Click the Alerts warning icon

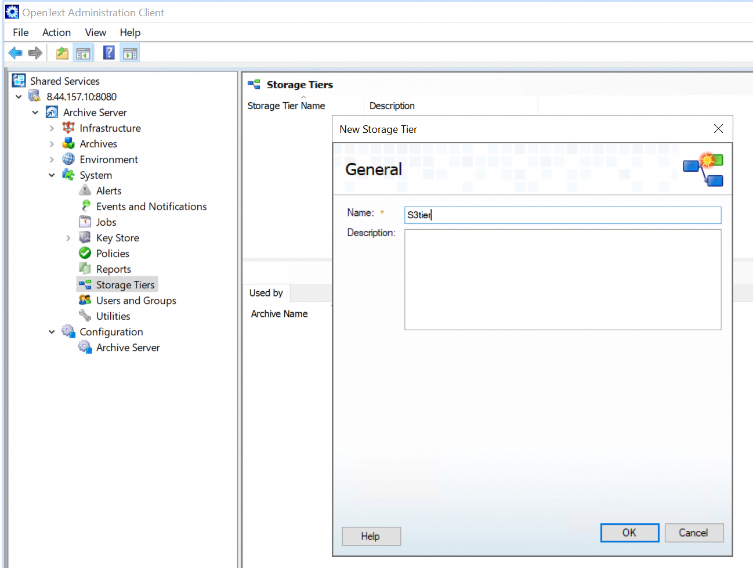(85, 190)
